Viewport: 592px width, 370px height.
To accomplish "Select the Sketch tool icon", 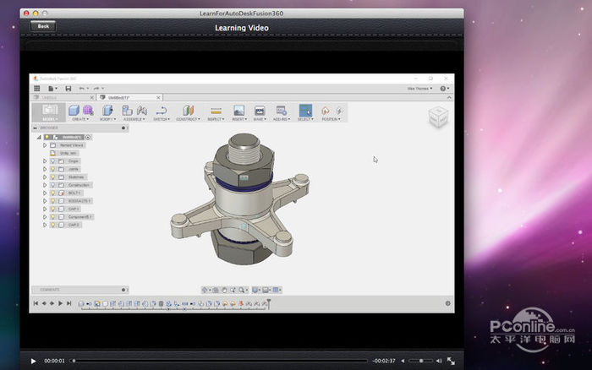I will [161, 111].
